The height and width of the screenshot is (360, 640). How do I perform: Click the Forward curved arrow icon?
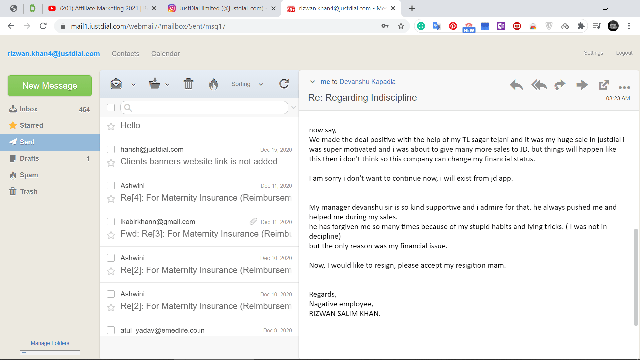560,85
